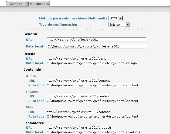Select the Ruta local label under Diseño
This screenshot has height=134, width=170.
coord(35,63)
